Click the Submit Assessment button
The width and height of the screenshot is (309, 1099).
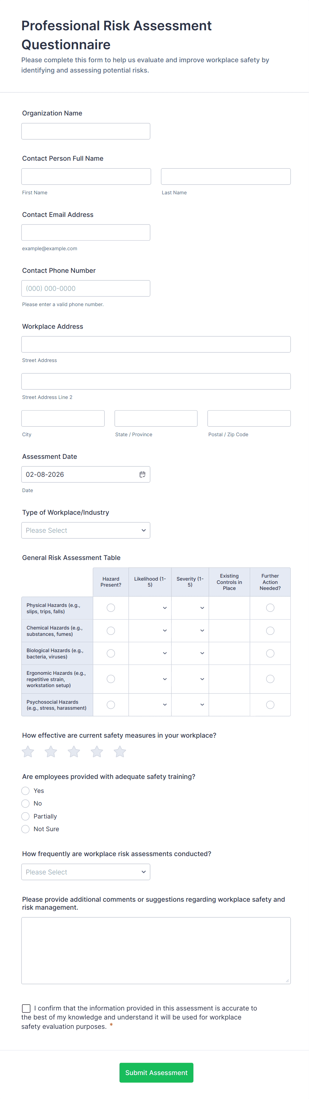click(156, 1073)
